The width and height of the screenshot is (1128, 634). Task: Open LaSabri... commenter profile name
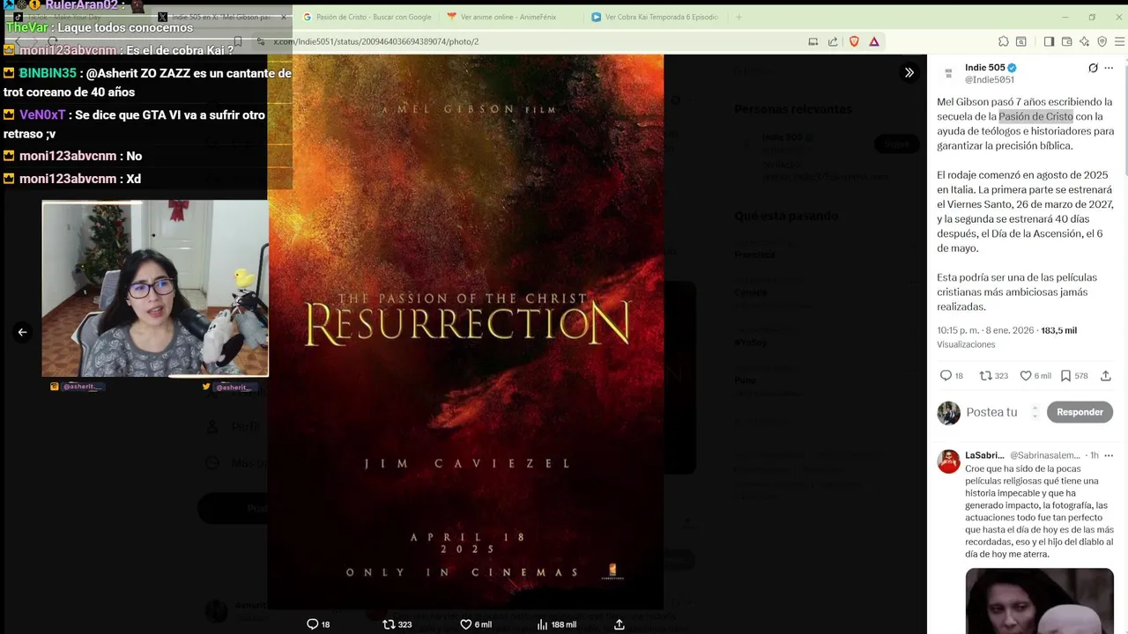[x=984, y=455]
